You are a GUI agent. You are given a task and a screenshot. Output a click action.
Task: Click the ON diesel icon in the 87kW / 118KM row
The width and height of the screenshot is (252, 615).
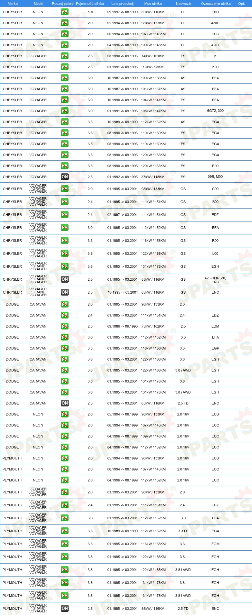(65, 177)
